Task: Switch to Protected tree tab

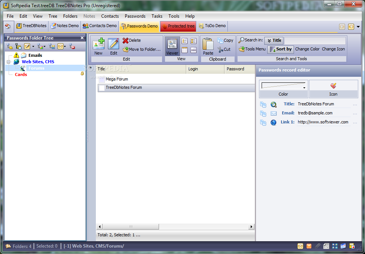Action: pos(178,26)
